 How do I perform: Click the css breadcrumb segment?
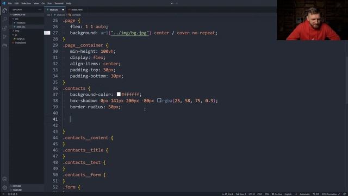(x=48, y=15)
